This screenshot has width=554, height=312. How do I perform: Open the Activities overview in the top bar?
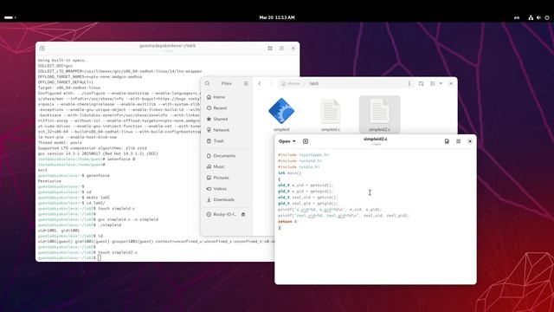tap(10, 17)
